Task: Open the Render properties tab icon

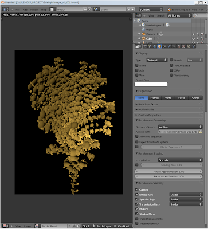Action: click(x=145, y=46)
